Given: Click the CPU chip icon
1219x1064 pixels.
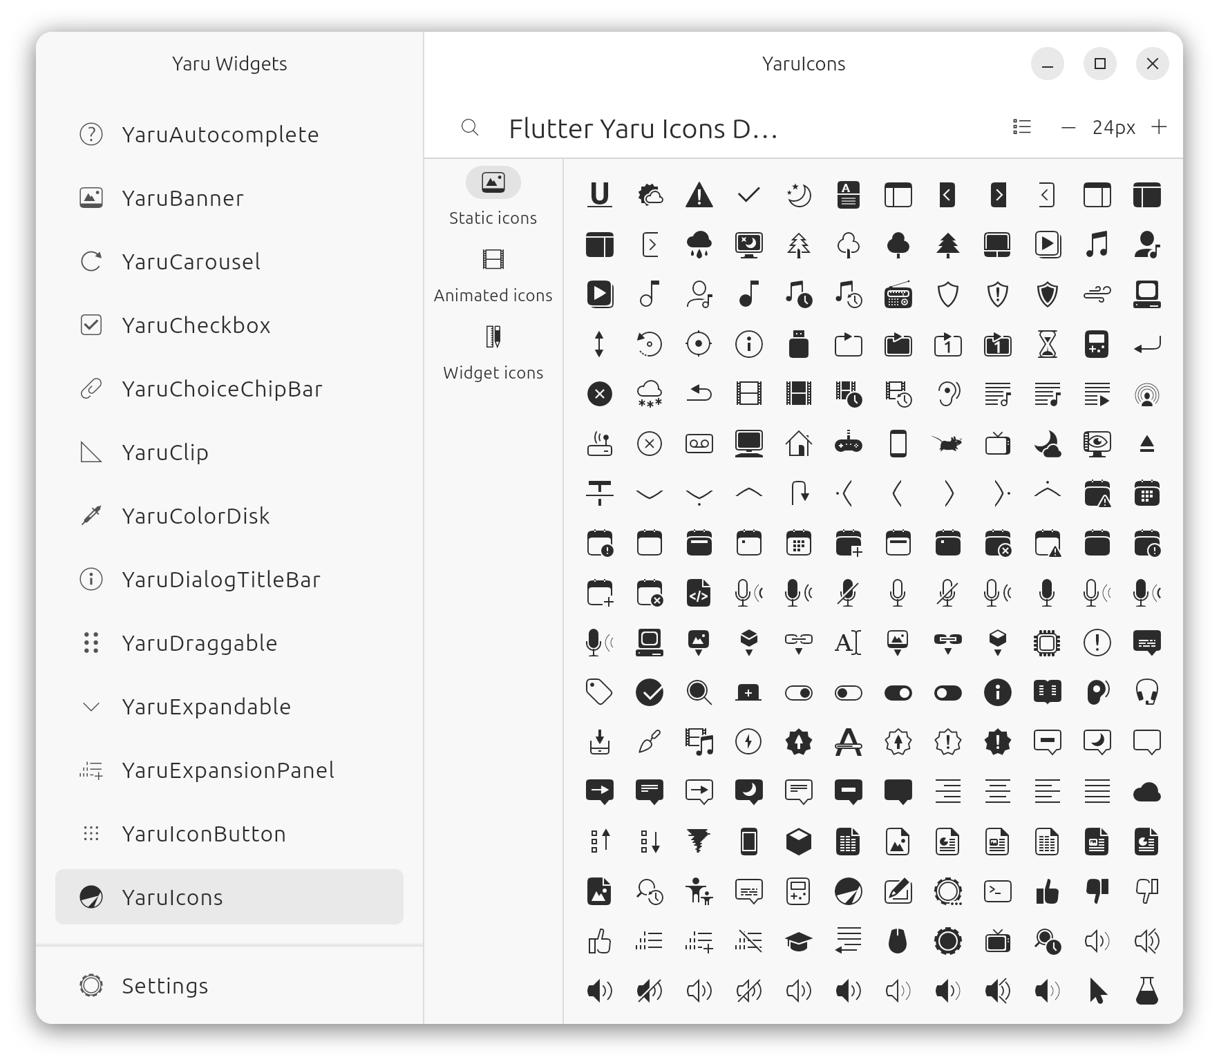Looking at the screenshot, I should [1048, 643].
